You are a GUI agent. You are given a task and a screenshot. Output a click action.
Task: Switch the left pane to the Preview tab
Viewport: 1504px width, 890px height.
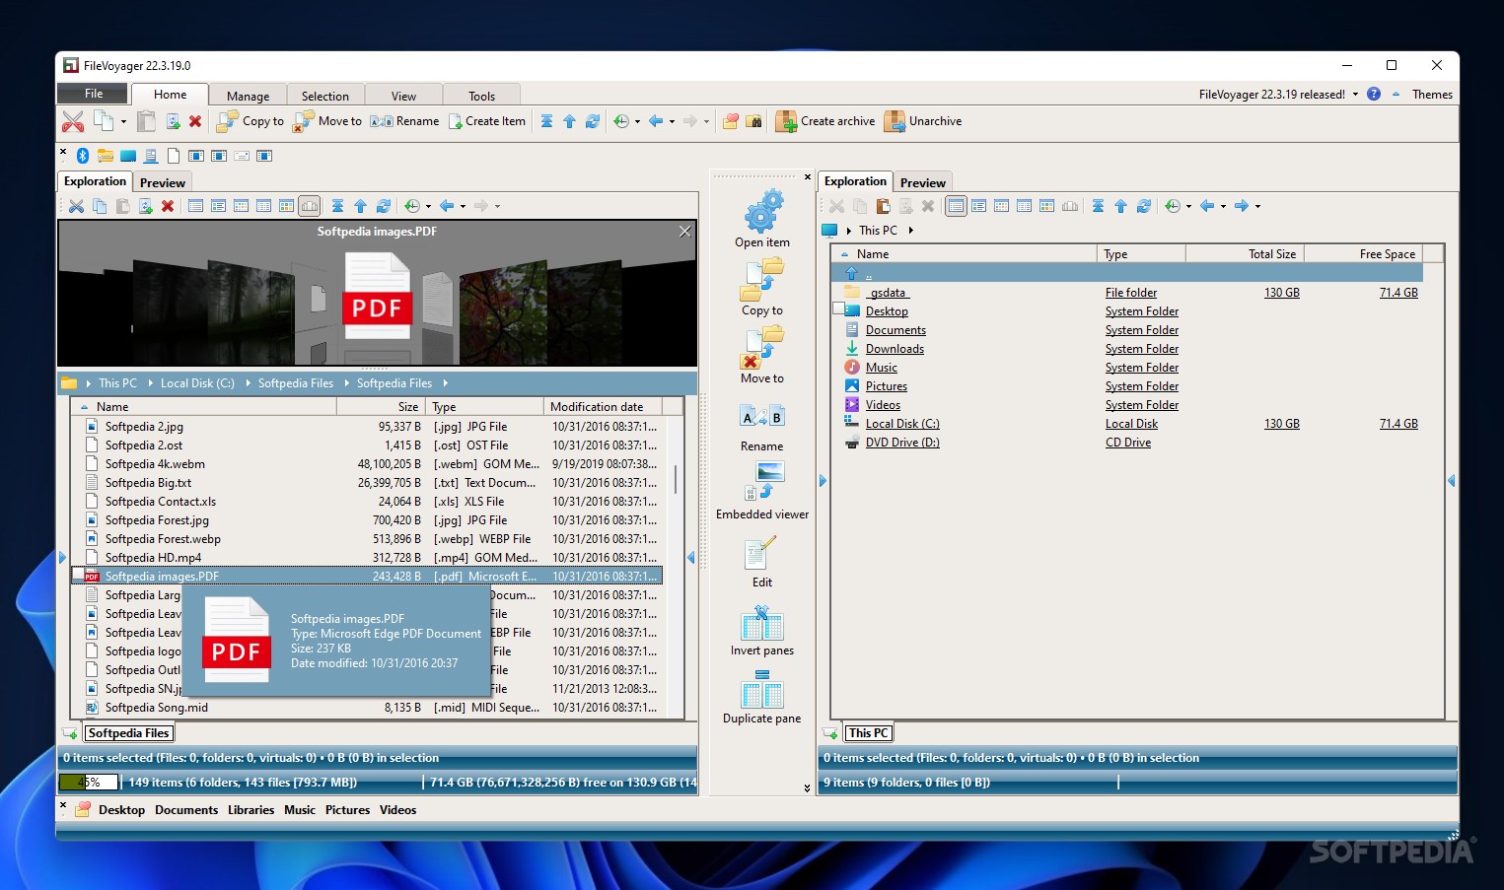tap(162, 182)
